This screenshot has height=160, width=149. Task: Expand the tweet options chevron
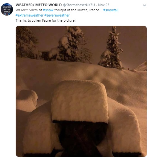(x=144, y=5)
